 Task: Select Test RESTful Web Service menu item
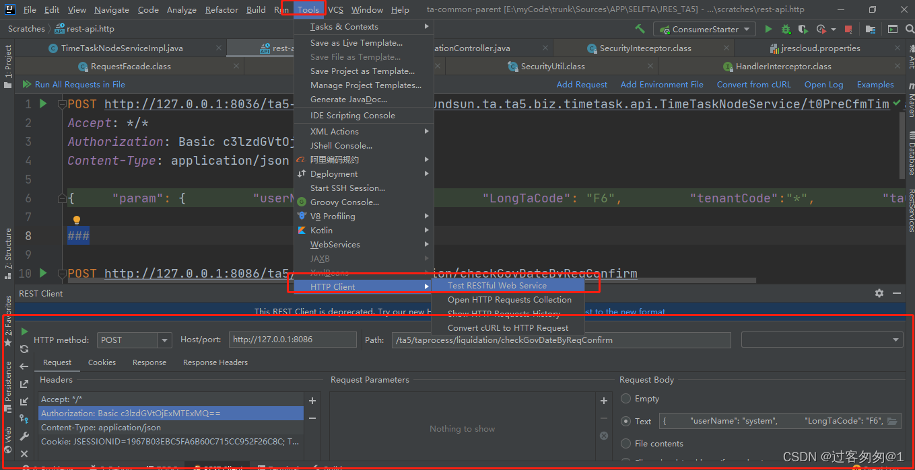(x=497, y=285)
